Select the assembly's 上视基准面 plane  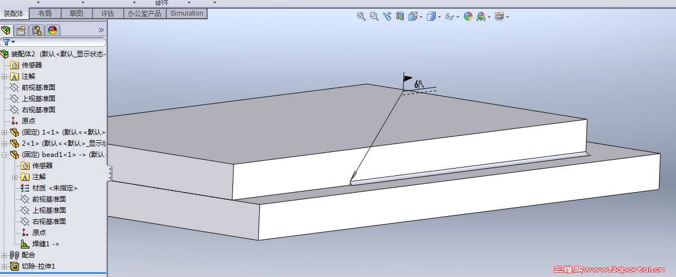tap(33, 99)
